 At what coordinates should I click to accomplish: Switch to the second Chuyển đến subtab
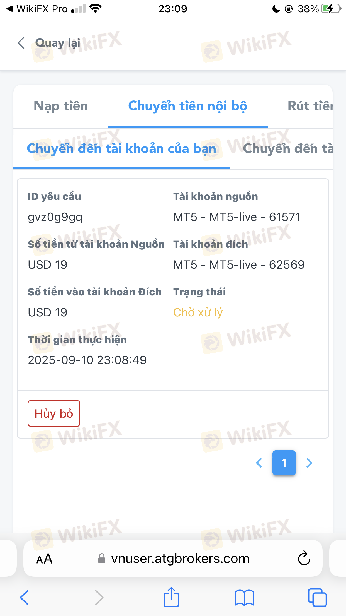288,148
